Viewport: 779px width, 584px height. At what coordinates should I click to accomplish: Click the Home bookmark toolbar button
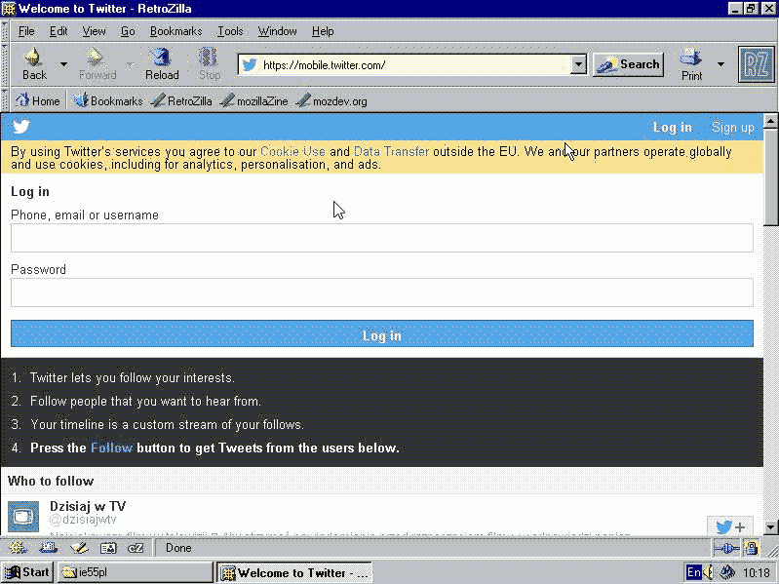pos(38,100)
